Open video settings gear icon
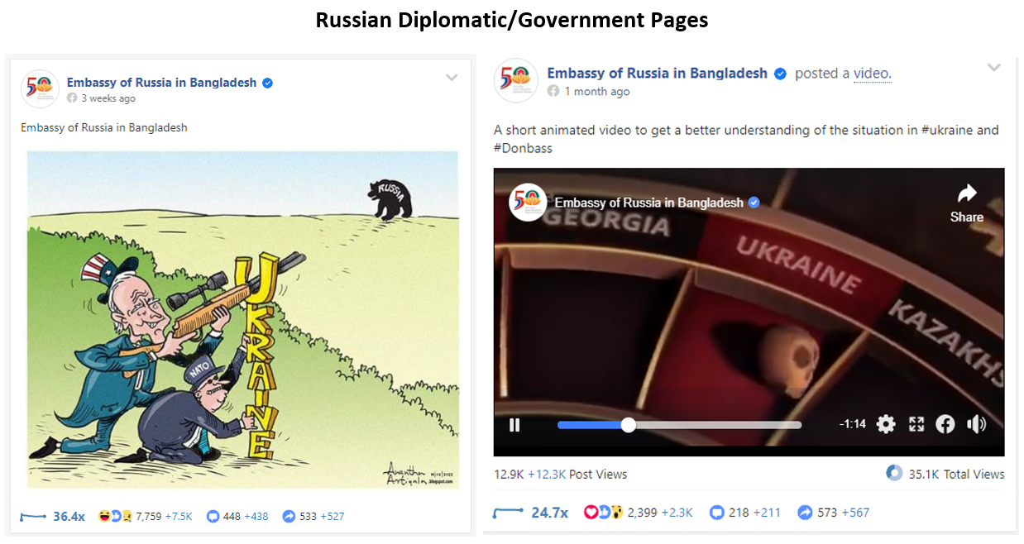Screen dimensions: 1024x544 click(886, 424)
